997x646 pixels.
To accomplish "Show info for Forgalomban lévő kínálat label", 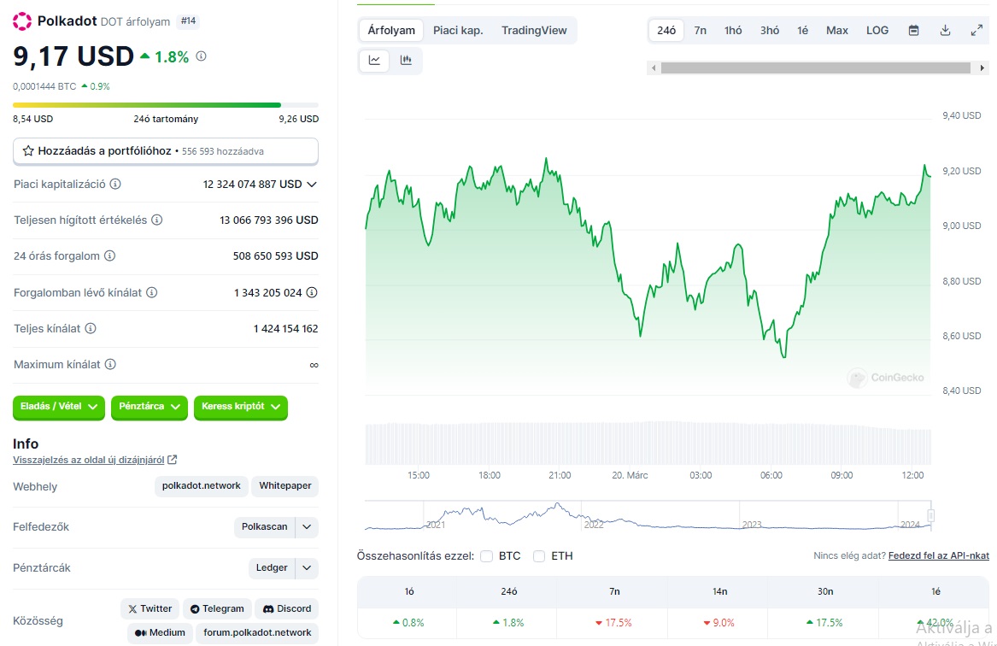I will pos(152,292).
